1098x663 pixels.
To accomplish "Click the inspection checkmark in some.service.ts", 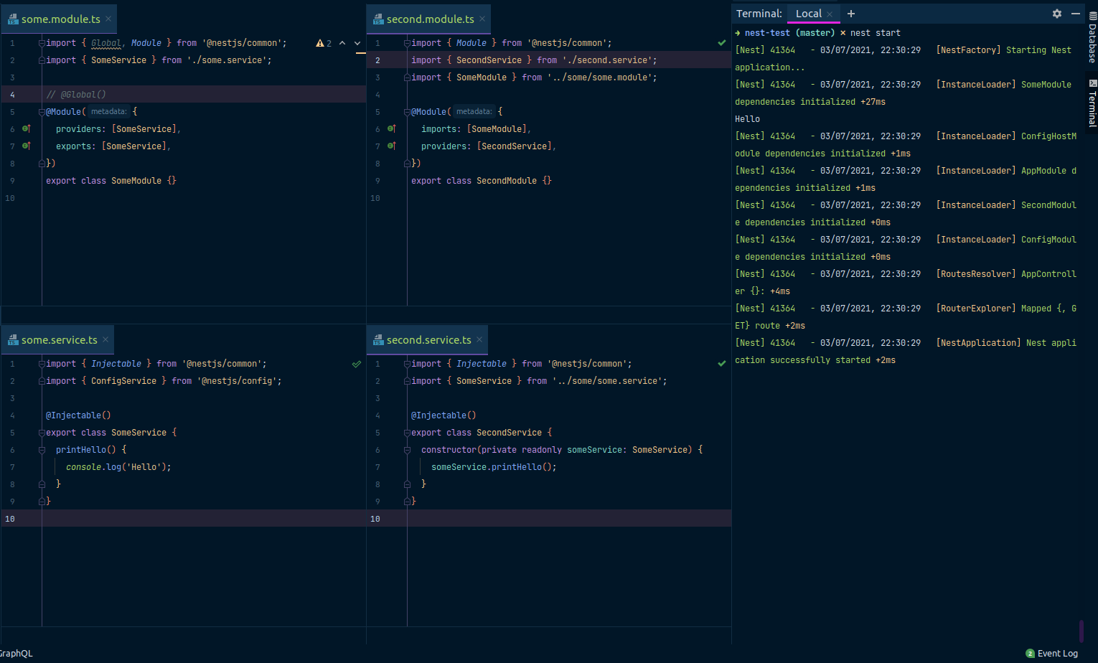I will [x=357, y=364].
